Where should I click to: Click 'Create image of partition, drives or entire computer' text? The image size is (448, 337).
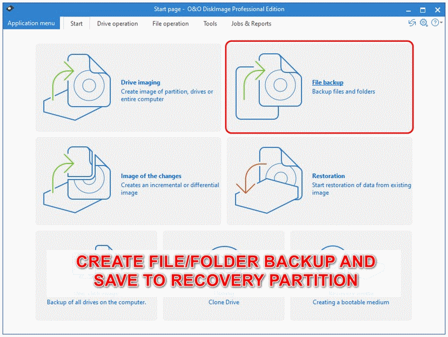[x=167, y=96]
